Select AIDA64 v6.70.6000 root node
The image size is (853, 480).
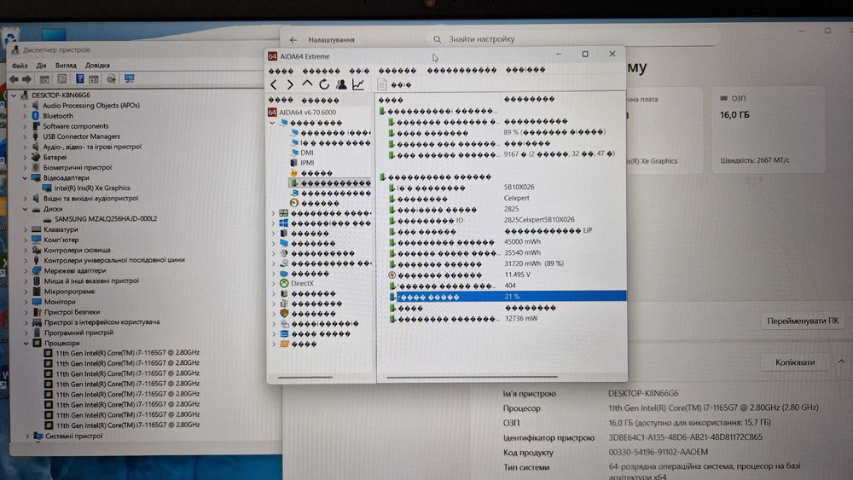point(307,112)
